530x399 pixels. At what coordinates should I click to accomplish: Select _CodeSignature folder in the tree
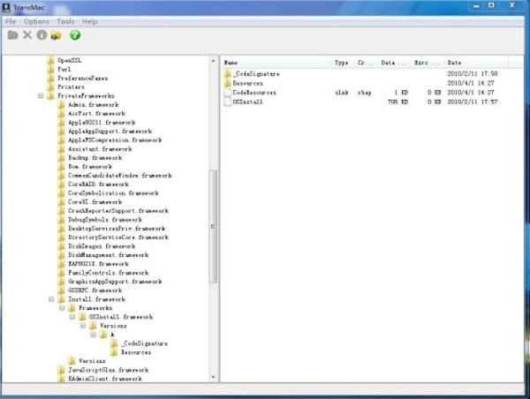coord(144,343)
